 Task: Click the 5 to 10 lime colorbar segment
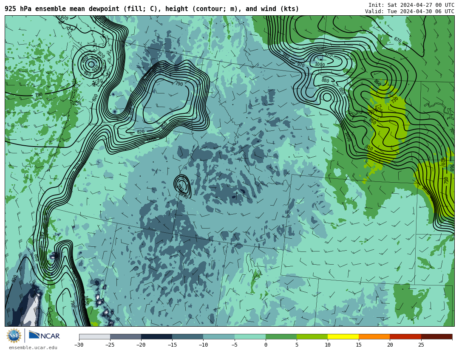pyautogui.click(x=312, y=336)
